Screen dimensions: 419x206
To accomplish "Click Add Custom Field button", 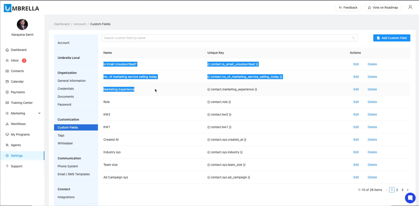I will point(392,38).
